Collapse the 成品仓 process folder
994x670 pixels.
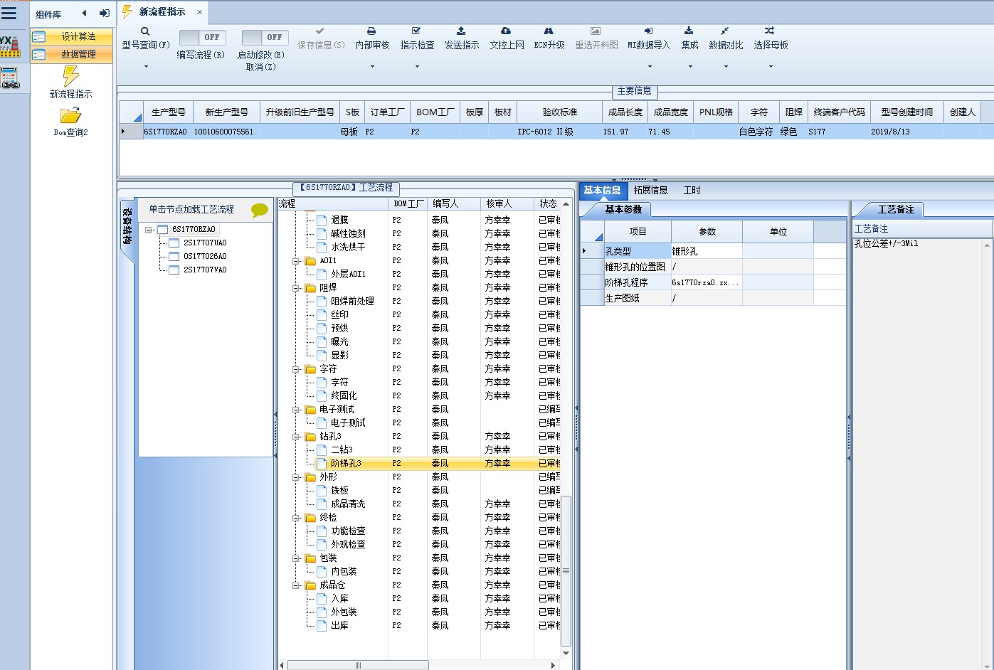pyautogui.click(x=296, y=585)
